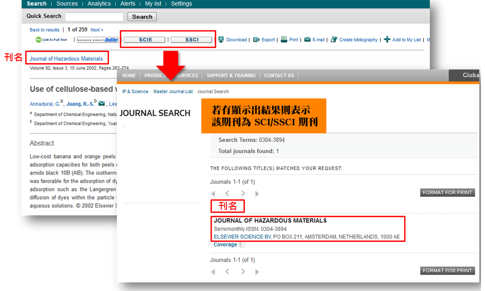485x291 pixels.
Task: Click the Back to results link
Action: tap(44, 30)
